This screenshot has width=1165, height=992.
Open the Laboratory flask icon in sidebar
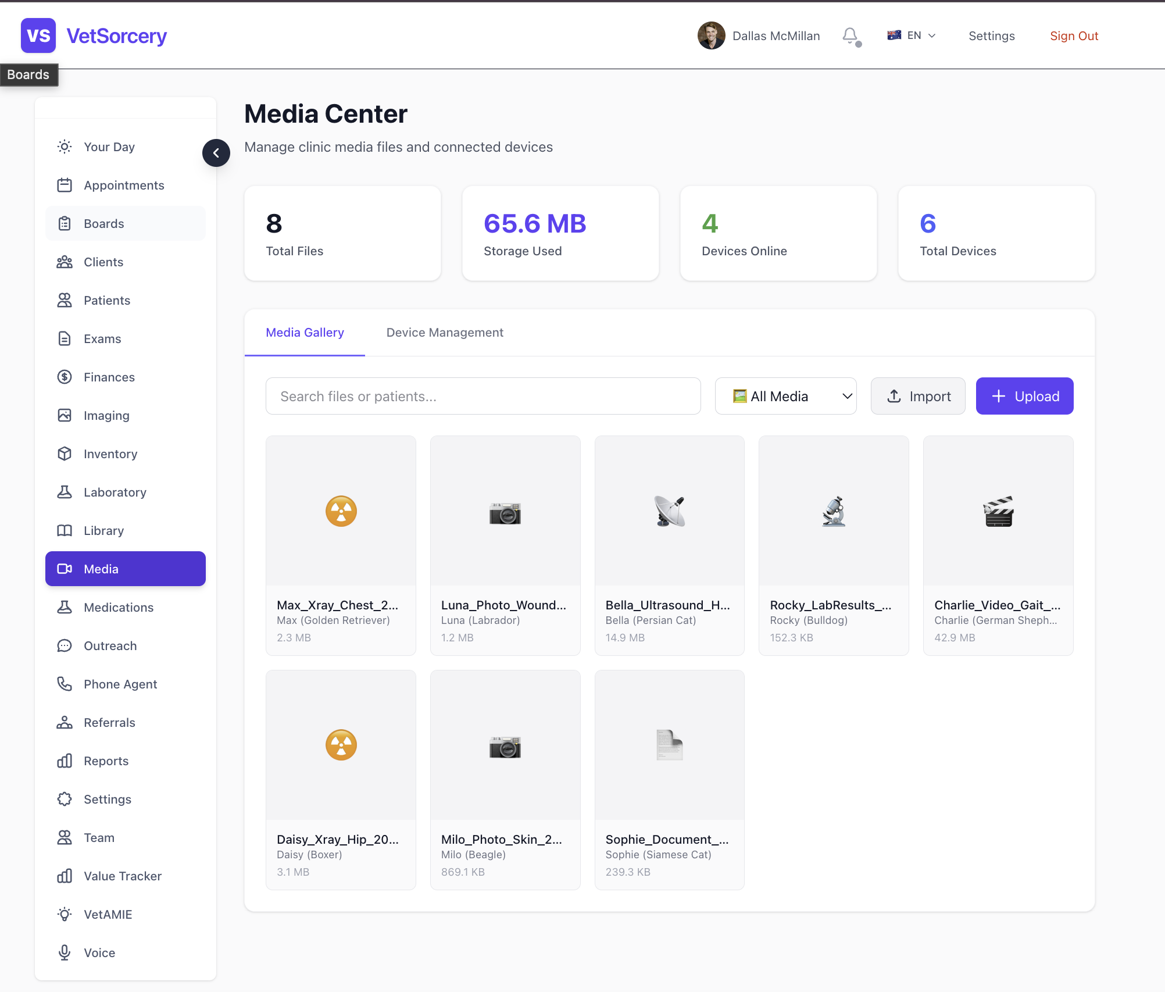[65, 492]
